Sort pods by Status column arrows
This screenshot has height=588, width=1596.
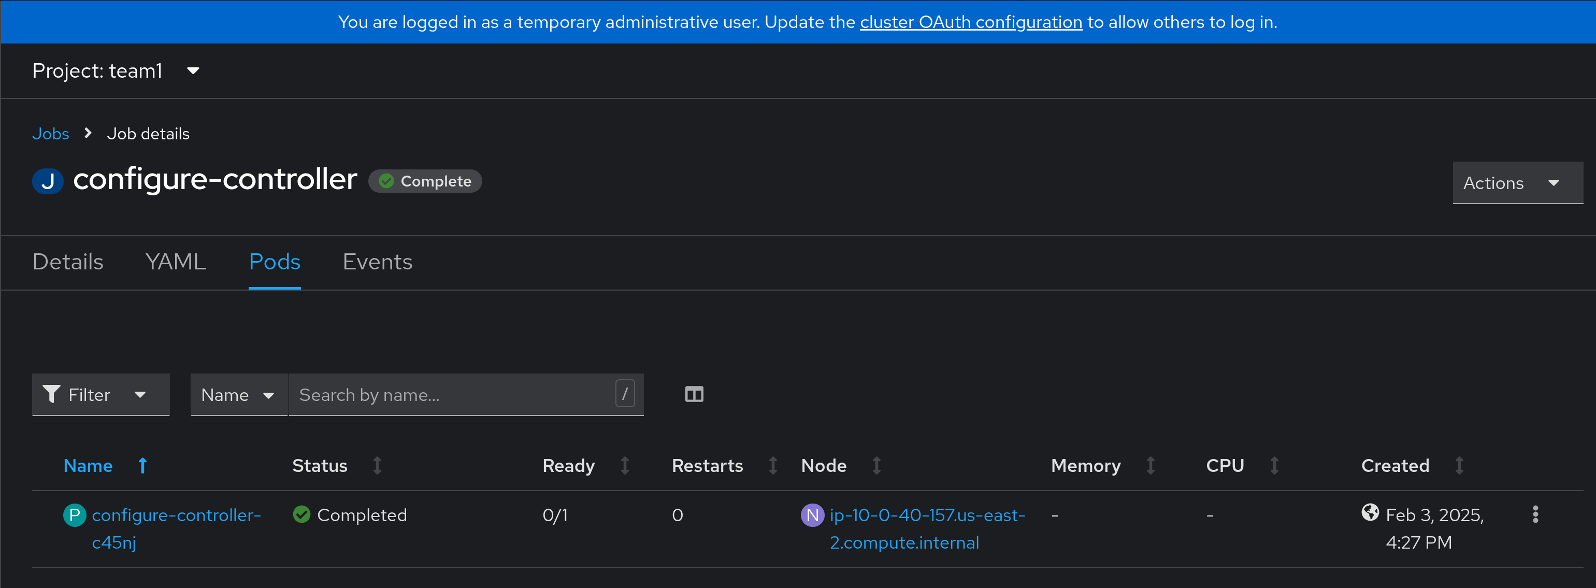pyautogui.click(x=377, y=465)
